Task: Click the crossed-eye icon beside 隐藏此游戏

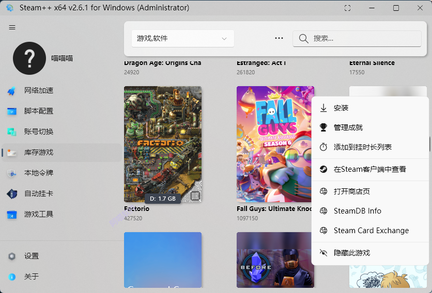Action: (x=323, y=253)
